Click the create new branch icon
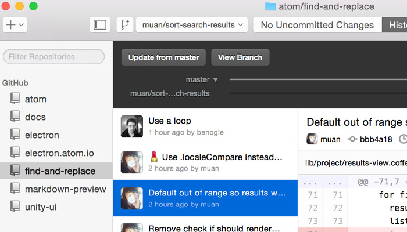This screenshot has width=407, height=232. pos(125,25)
